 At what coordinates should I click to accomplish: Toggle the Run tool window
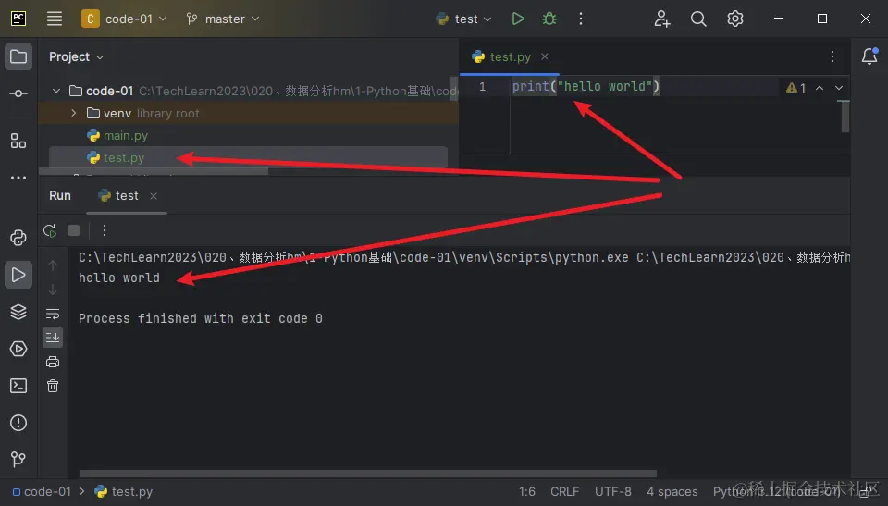click(18, 275)
